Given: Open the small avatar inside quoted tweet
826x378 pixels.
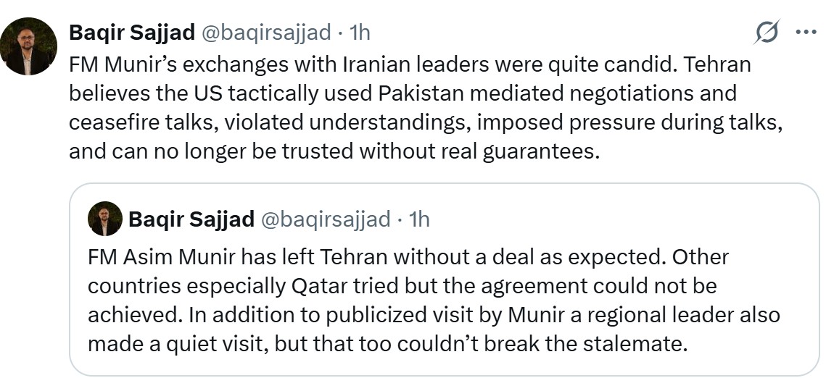Looking at the screenshot, I should point(105,219).
